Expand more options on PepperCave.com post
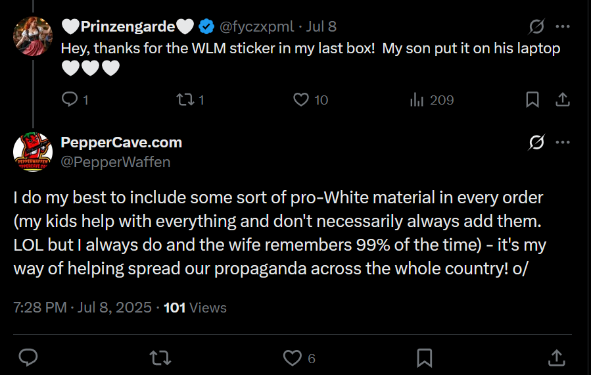 click(563, 142)
